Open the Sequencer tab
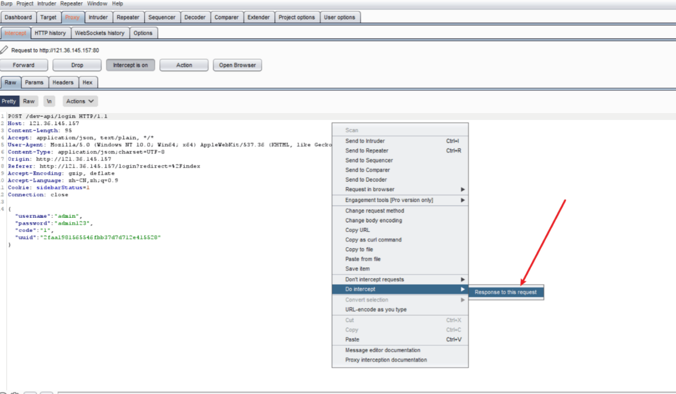This screenshot has width=676, height=394. tap(162, 17)
